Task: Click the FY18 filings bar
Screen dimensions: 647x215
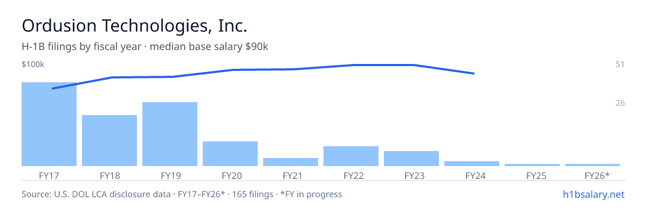Action: click(109, 140)
